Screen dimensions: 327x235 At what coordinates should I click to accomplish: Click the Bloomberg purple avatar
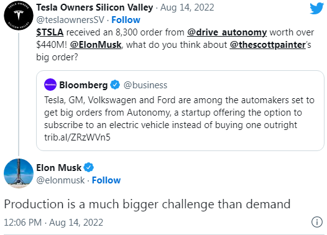[x=50, y=85]
